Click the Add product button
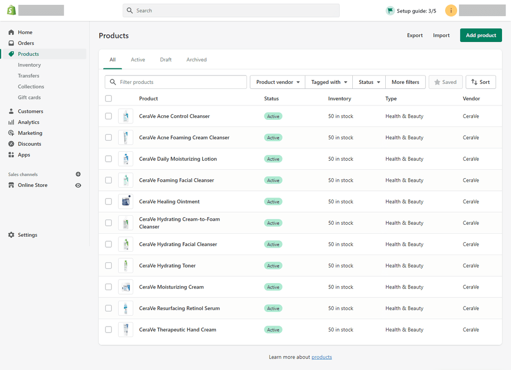 click(x=481, y=35)
